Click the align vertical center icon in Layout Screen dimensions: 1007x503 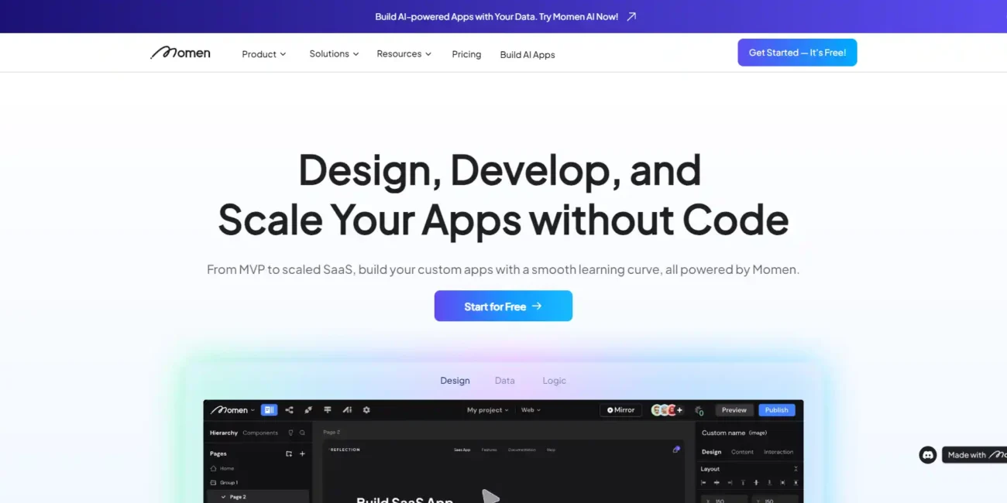coord(756,483)
